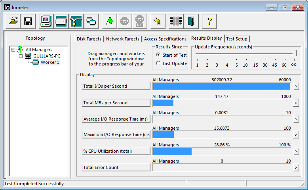Switch to the Disk Targets tab
The width and height of the screenshot is (308, 190).
[x=89, y=39]
